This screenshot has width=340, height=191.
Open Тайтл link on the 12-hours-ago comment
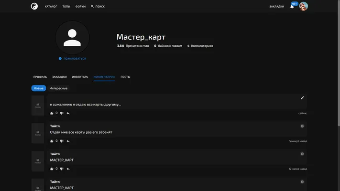(x=55, y=154)
